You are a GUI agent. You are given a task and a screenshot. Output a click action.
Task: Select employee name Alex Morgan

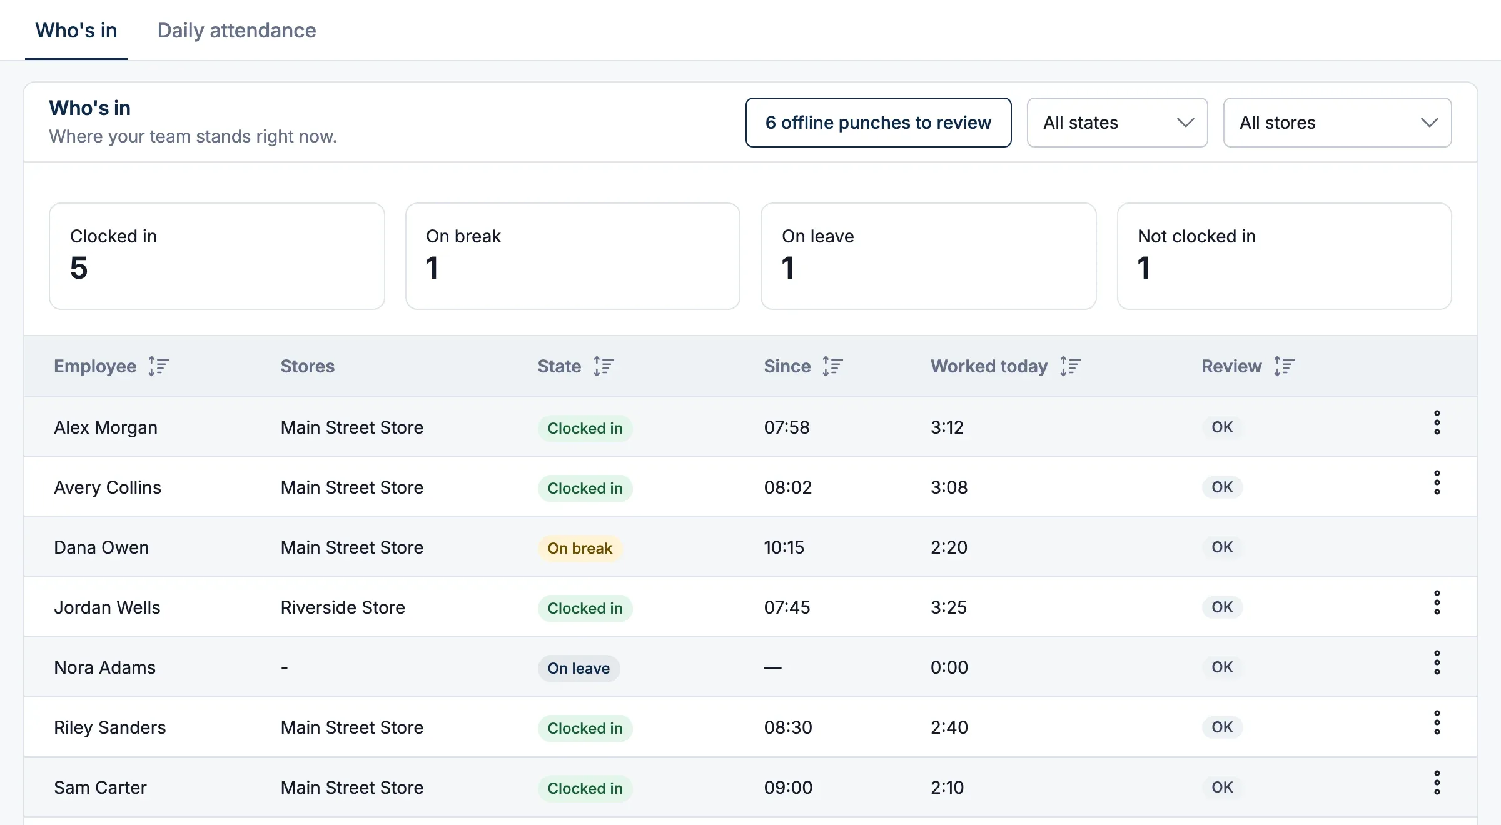(106, 427)
